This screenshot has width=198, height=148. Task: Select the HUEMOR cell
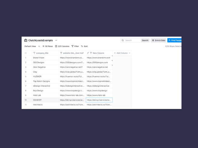[x=46, y=77]
